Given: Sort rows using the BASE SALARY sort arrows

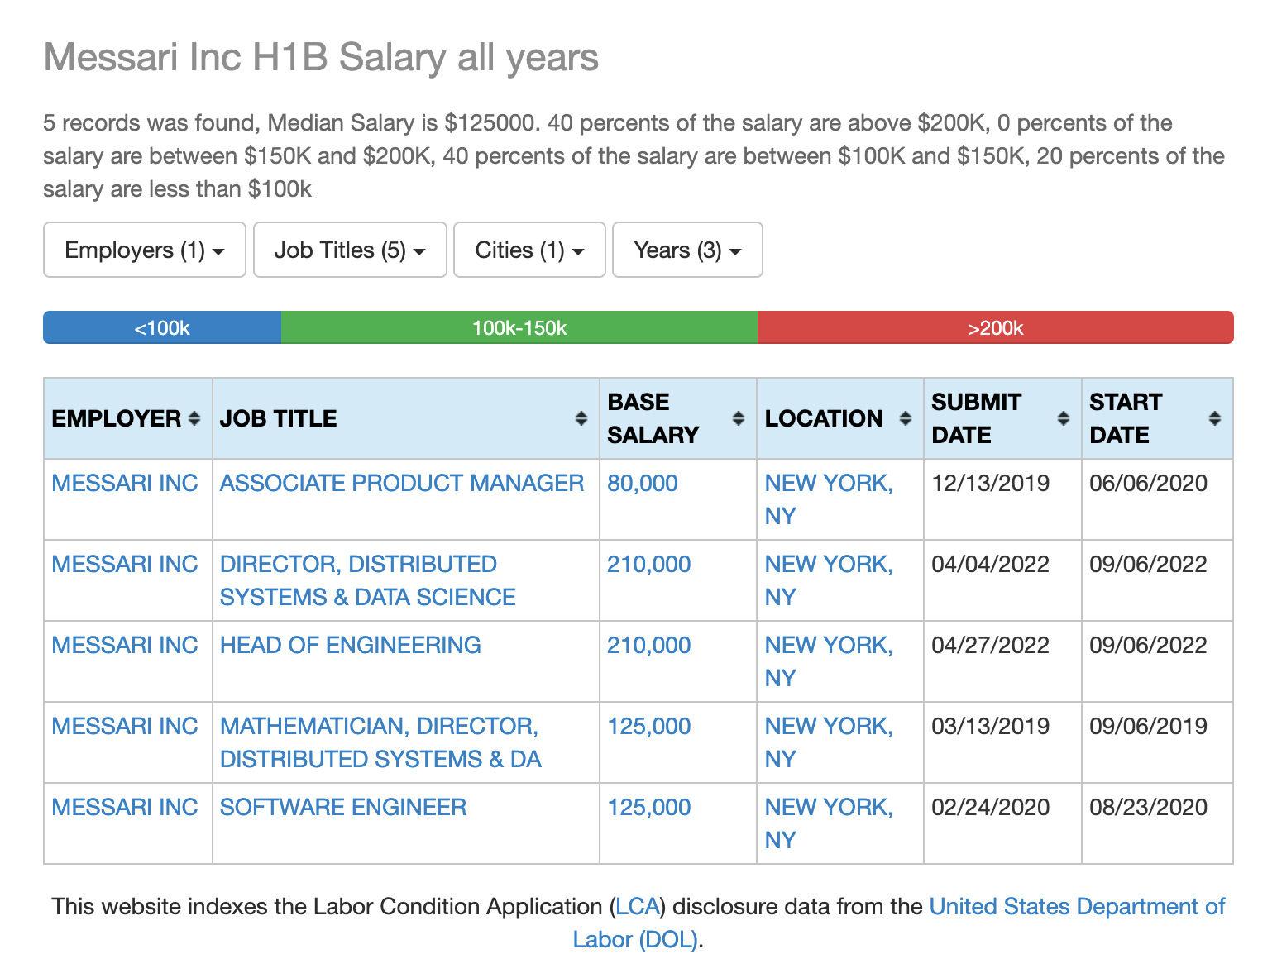Looking at the screenshot, I should point(737,418).
